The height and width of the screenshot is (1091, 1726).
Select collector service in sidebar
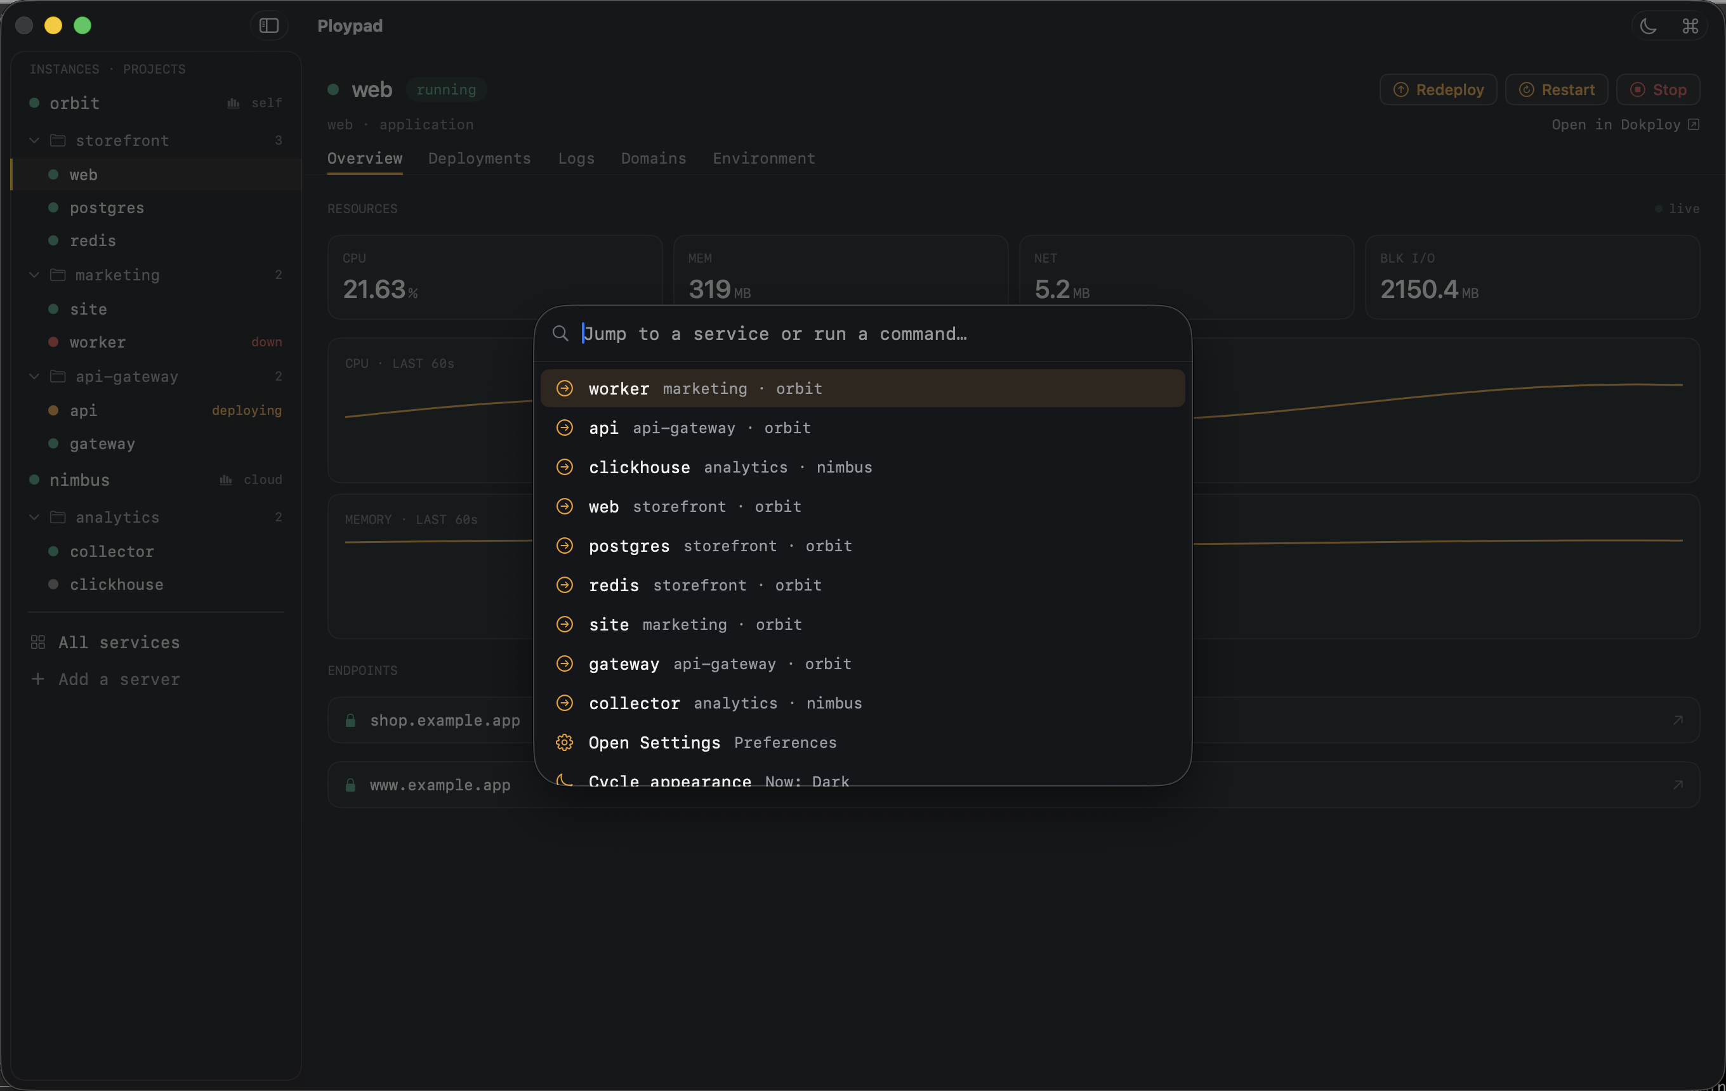[x=155, y=552]
